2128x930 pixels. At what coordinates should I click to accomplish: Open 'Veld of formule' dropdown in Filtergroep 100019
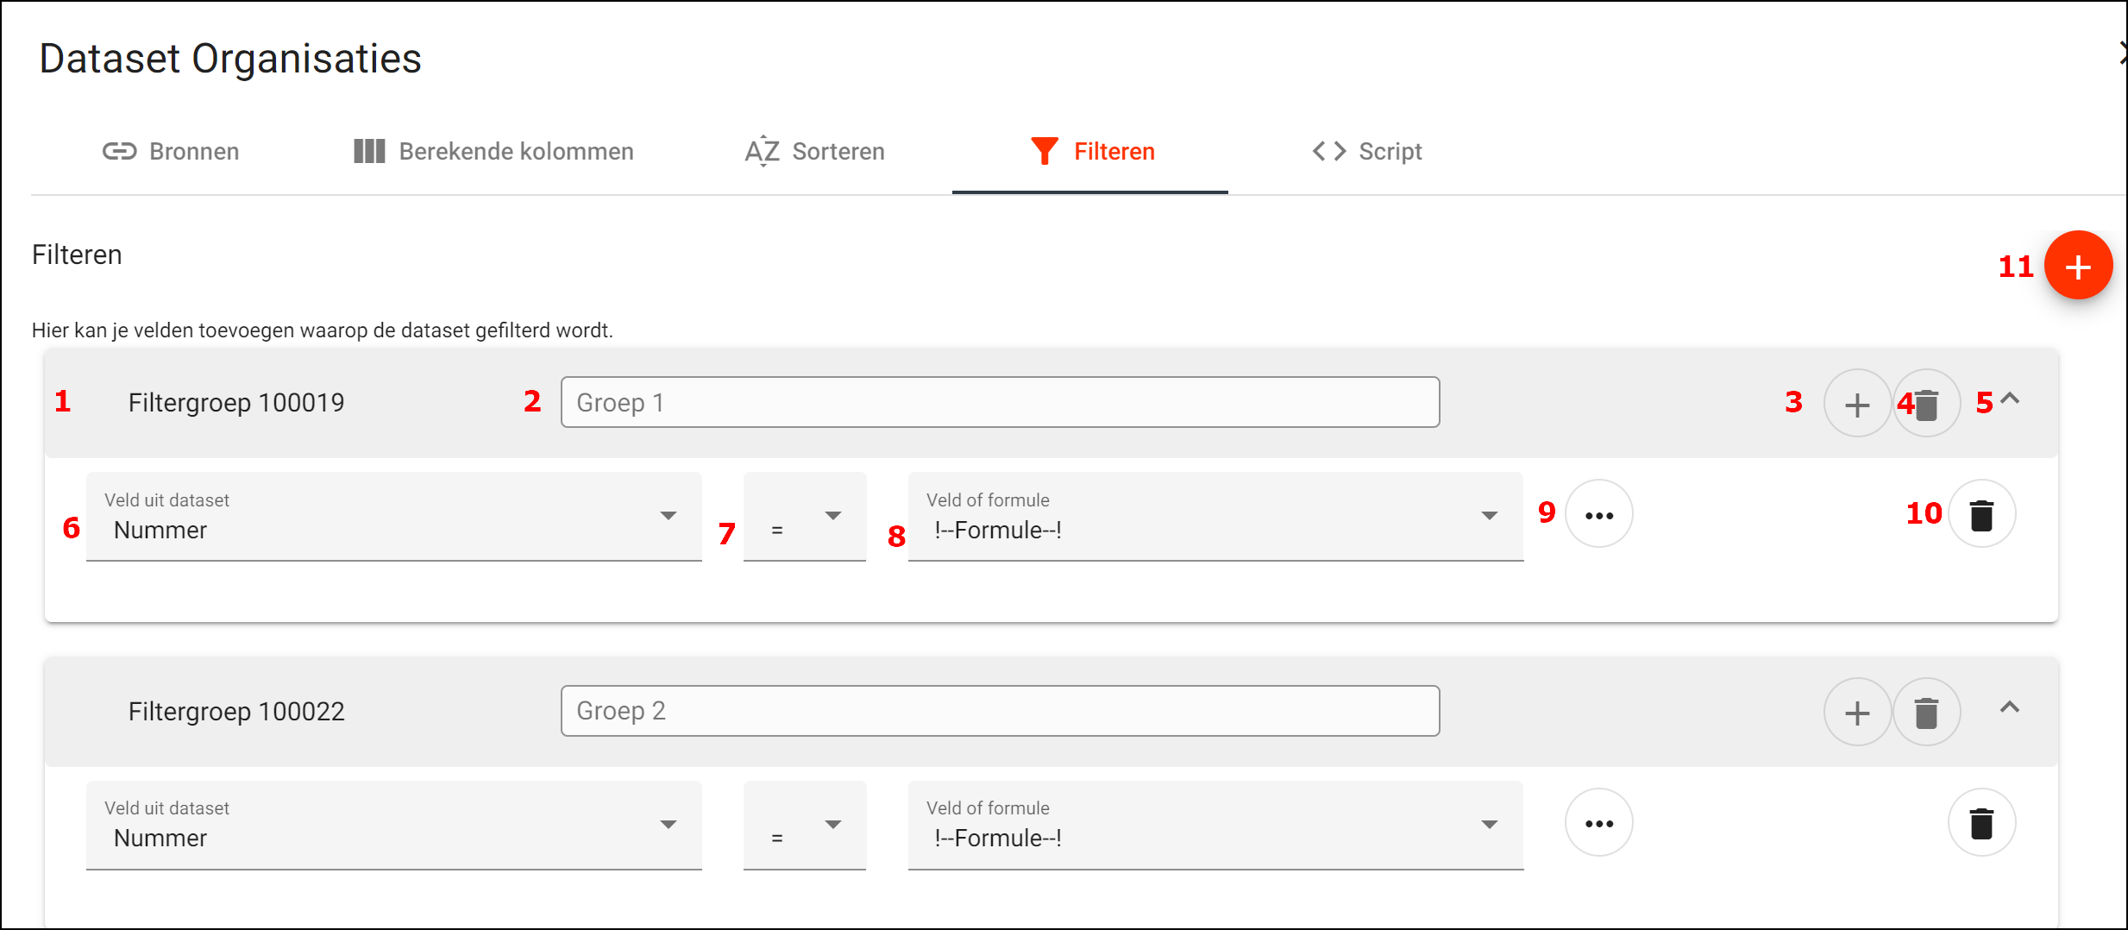(1215, 517)
